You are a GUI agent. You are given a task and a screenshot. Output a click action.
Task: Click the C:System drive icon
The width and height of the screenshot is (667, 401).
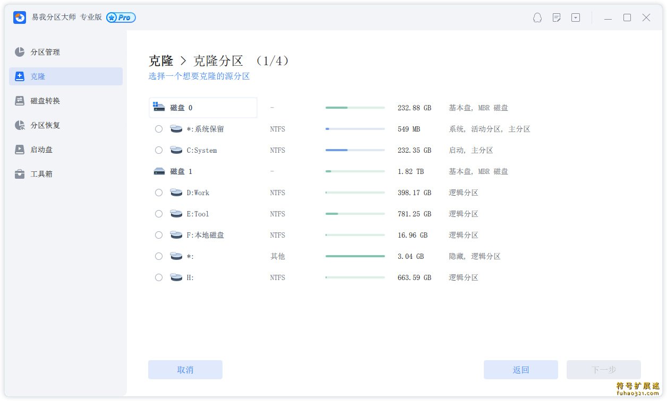pyautogui.click(x=176, y=150)
